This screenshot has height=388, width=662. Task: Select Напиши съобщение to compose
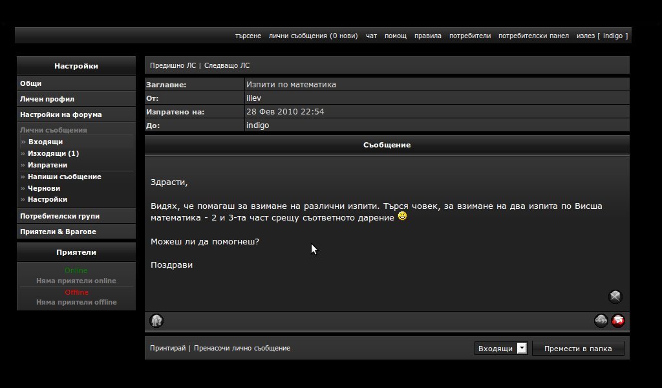click(x=64, y=177)
